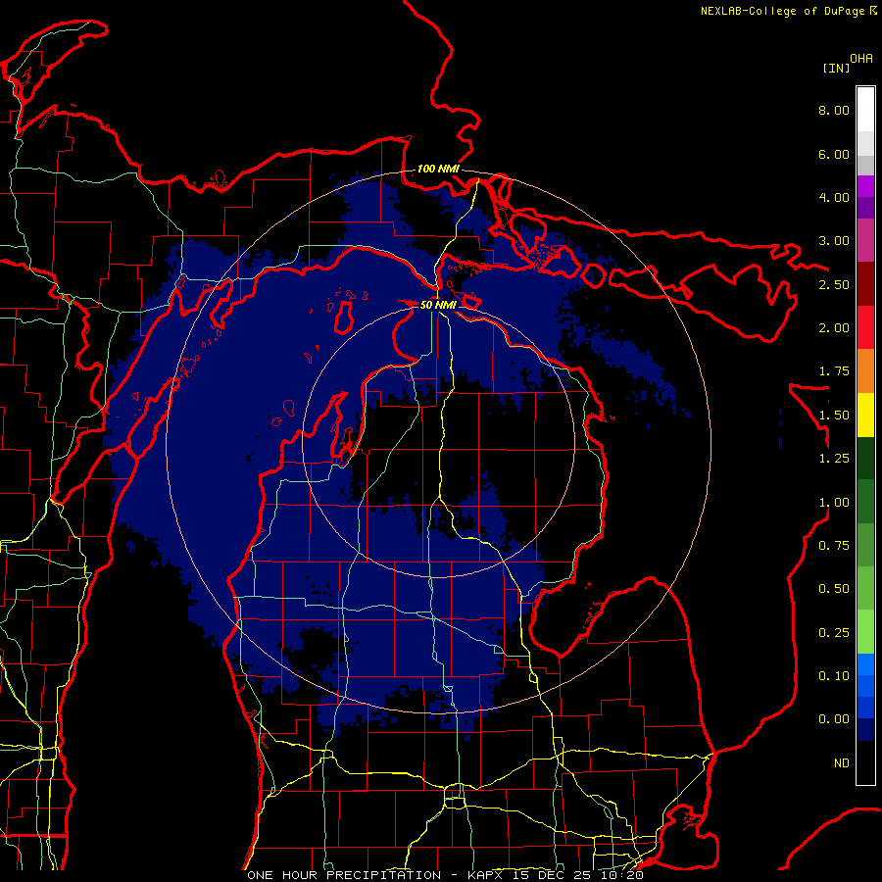Image resolution: width=882 pixels, height=882 pixels.
Task: Click the 0.25 legend value
Action: click(834, 633)
